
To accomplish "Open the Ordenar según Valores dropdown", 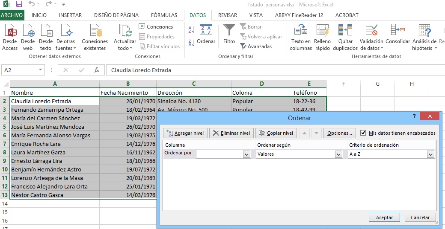I will click(338, 154).
